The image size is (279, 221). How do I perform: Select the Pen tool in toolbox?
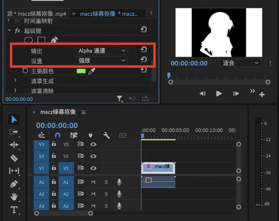tap(14, 184)
